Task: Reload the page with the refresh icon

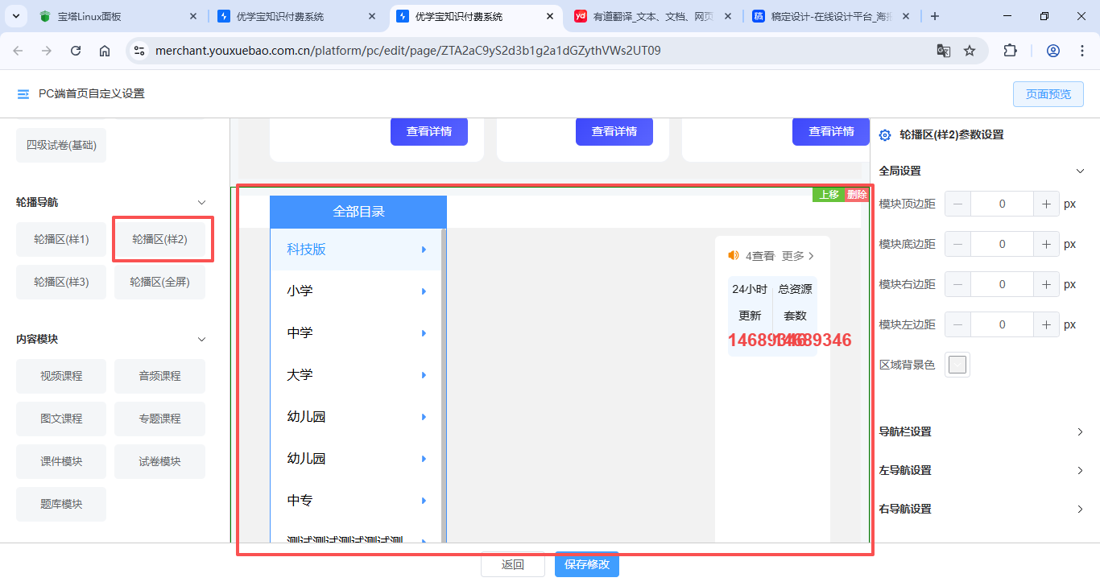Action: click(76, 51)
